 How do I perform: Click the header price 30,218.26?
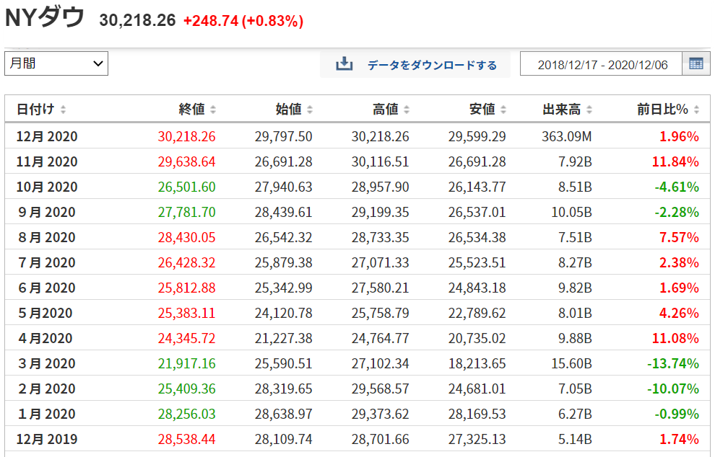[x=137, y=20]
